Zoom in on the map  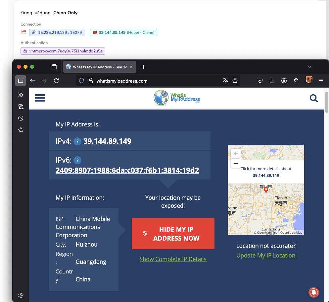(236, 154)
